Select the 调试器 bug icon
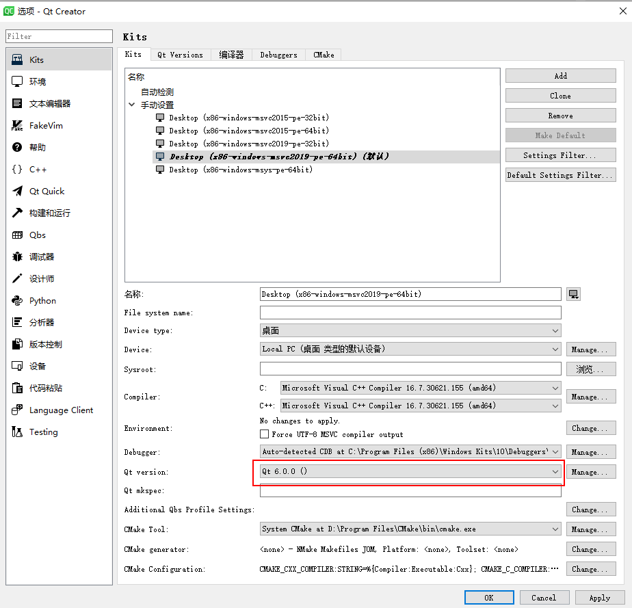 [17, 256]
